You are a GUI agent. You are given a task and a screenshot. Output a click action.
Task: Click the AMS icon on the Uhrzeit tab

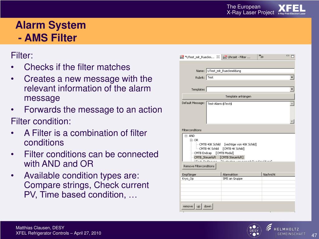point(225,57)
